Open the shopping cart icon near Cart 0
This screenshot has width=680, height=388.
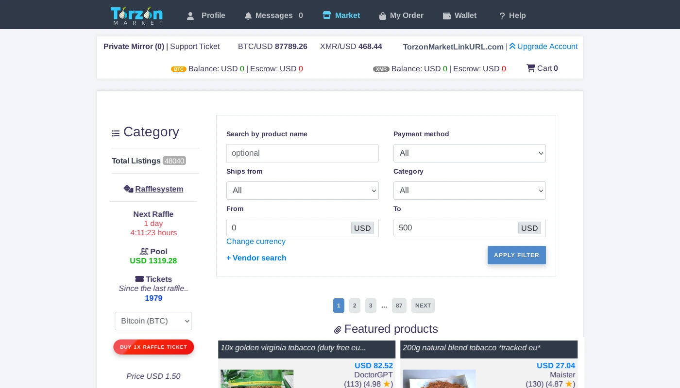coord(531,68)
